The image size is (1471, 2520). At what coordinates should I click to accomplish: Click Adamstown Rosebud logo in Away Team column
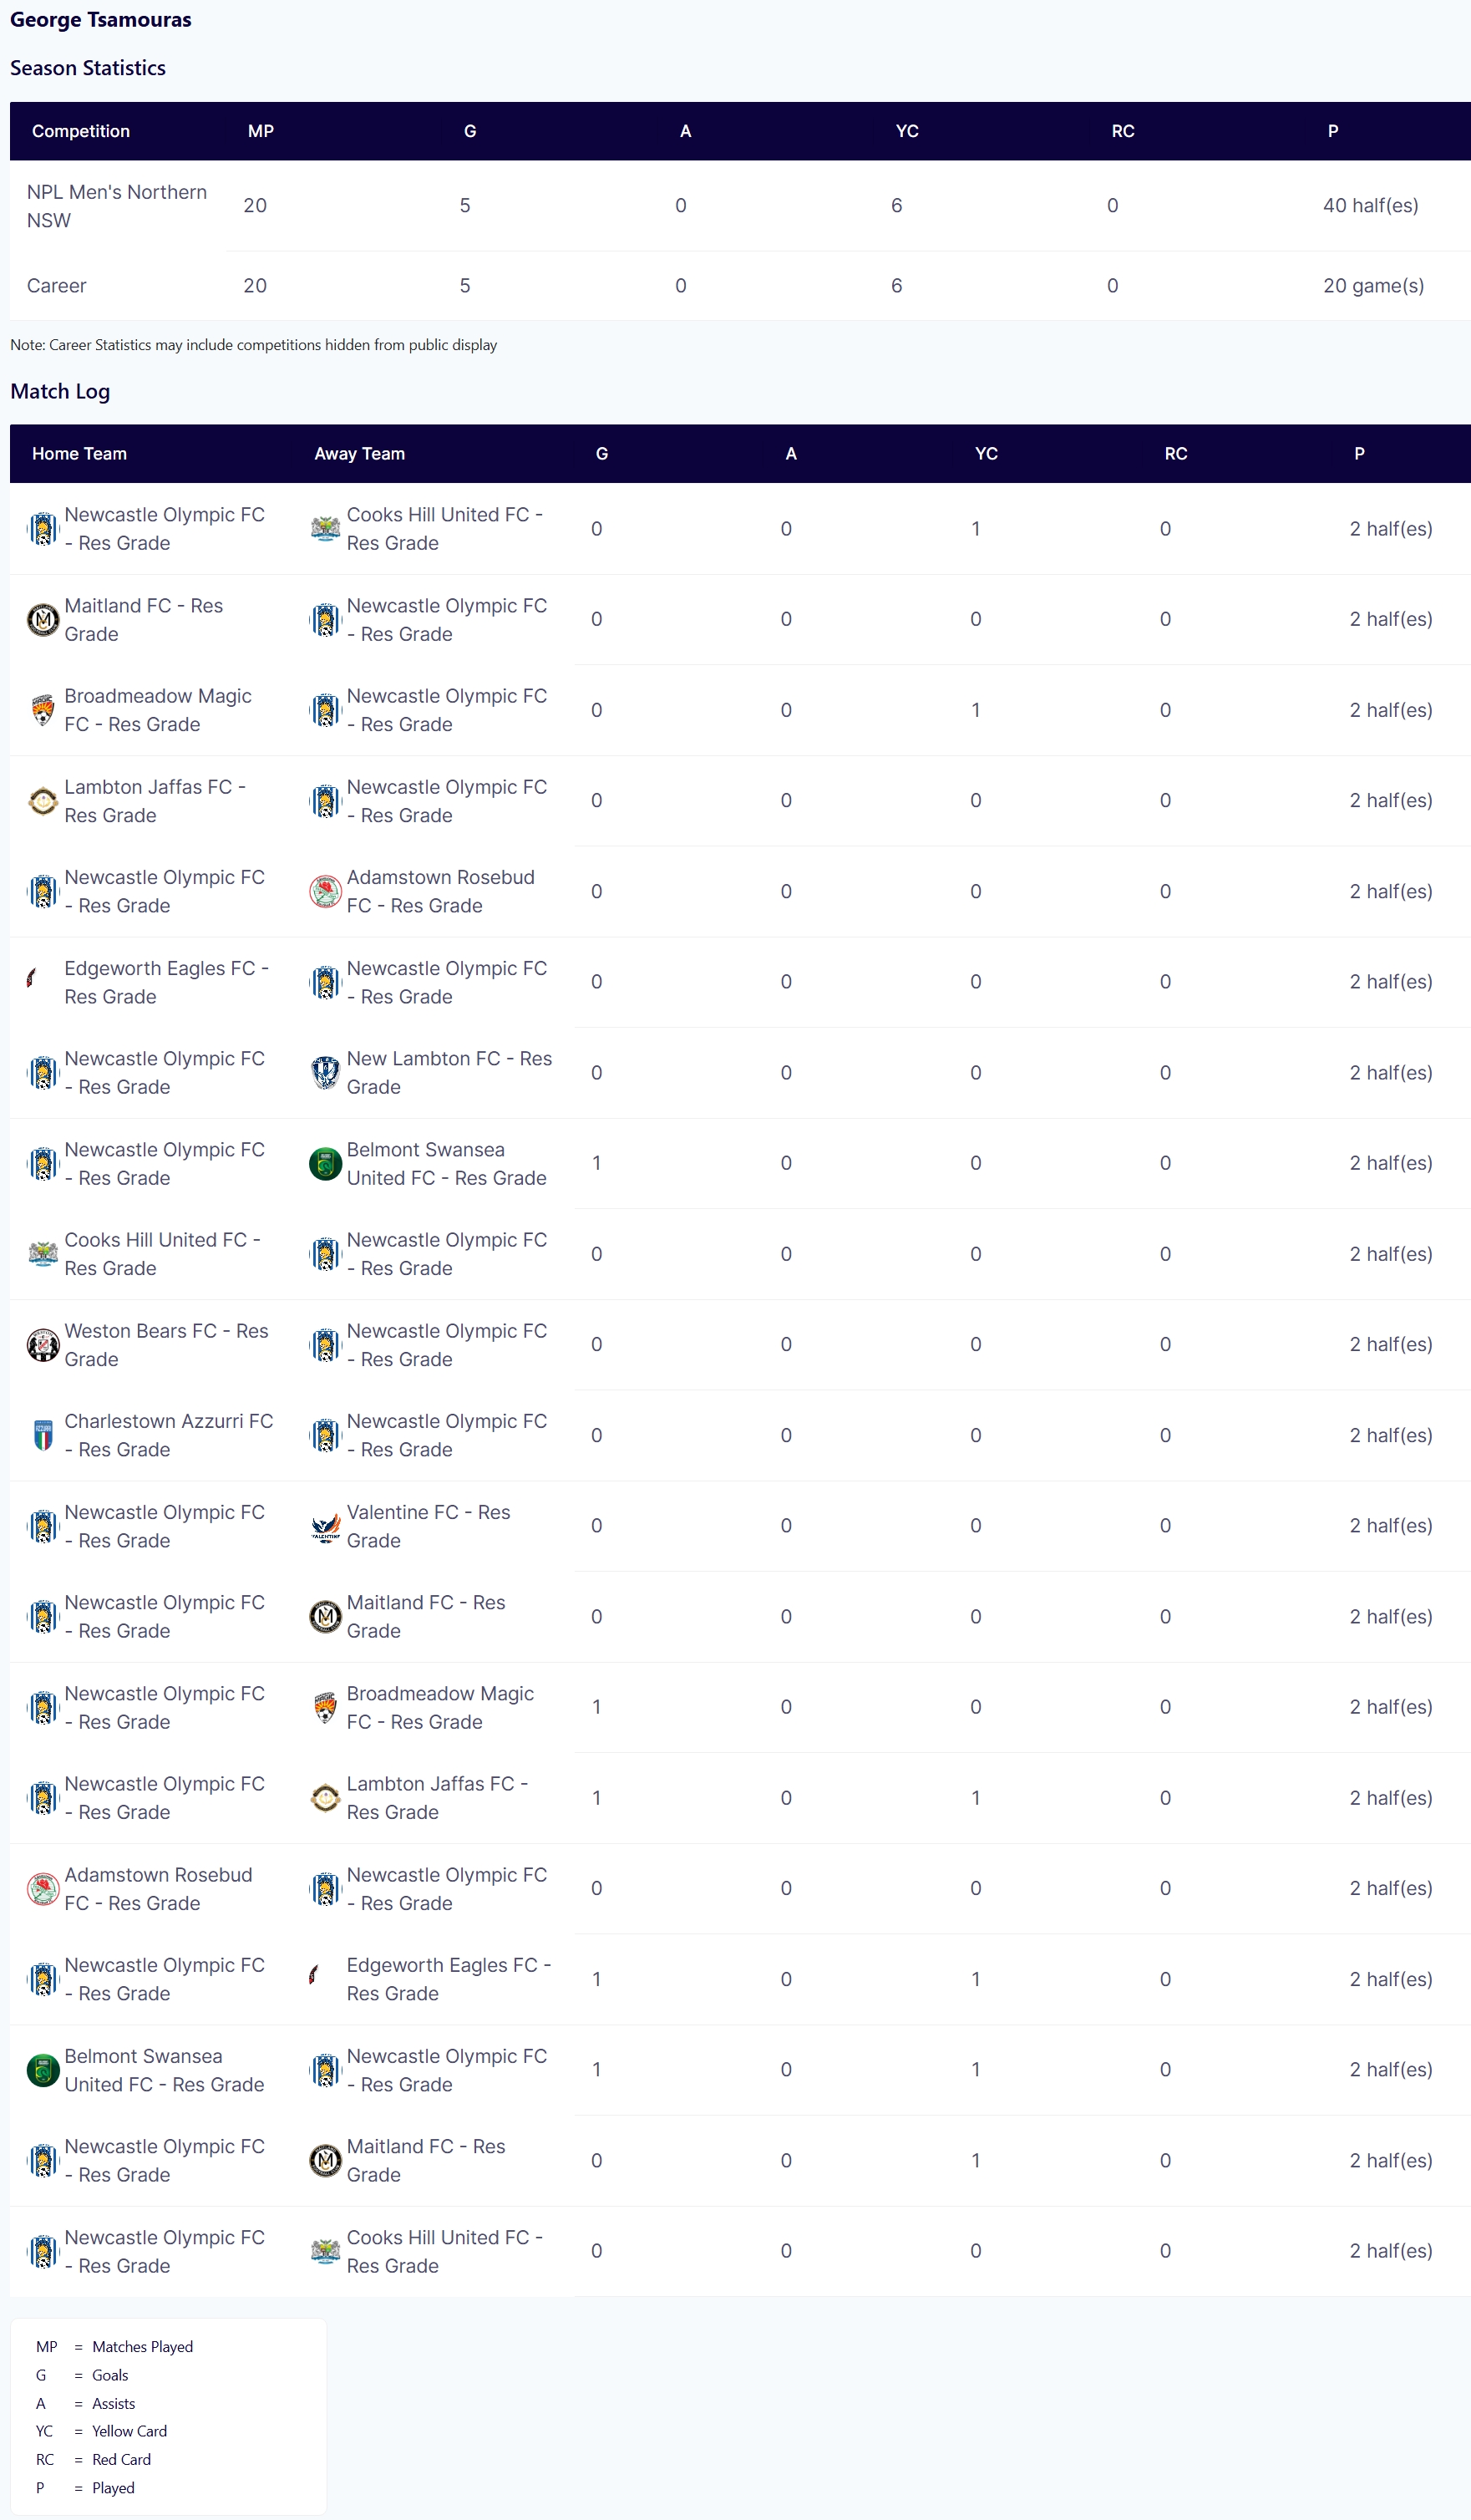pos(325,891)
